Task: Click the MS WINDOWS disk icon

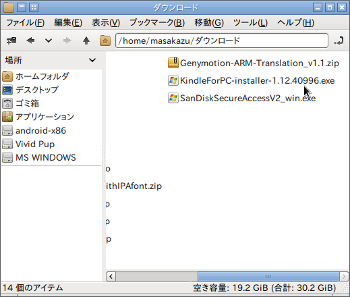Action: pos(7,157)
